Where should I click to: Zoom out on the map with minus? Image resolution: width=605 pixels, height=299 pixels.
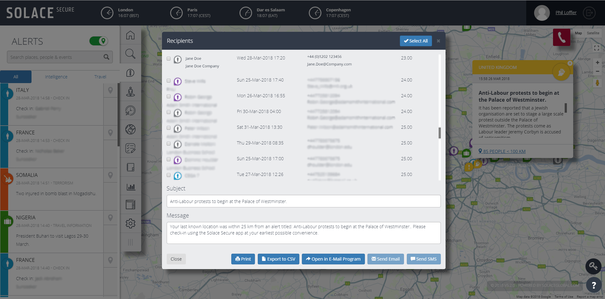(x=597, y=71)
